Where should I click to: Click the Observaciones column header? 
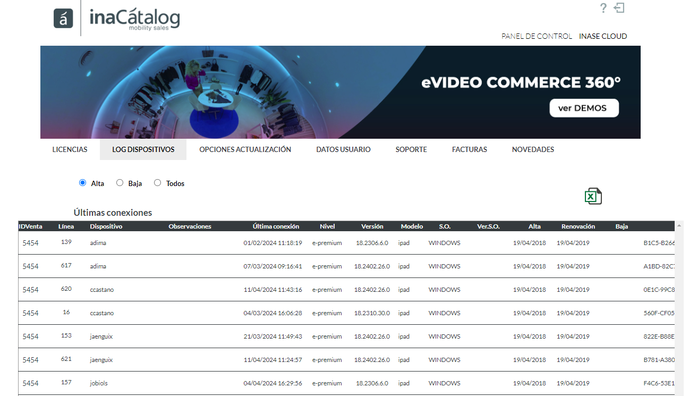coord(190,226)
